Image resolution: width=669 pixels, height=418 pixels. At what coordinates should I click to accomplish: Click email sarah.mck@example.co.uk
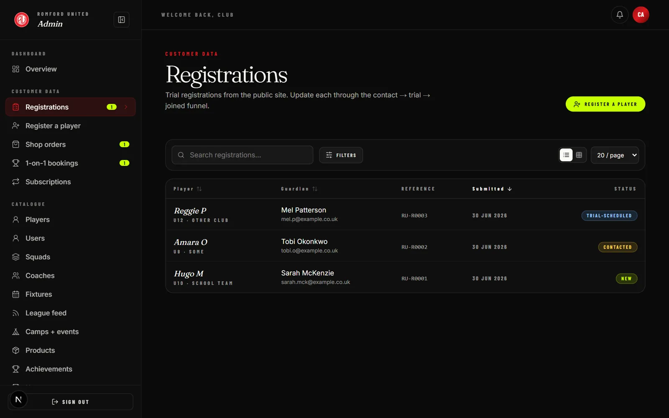click(315, 282)
